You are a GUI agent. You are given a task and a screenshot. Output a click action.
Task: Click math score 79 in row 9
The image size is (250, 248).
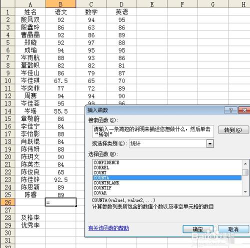(x=91, y=73)
